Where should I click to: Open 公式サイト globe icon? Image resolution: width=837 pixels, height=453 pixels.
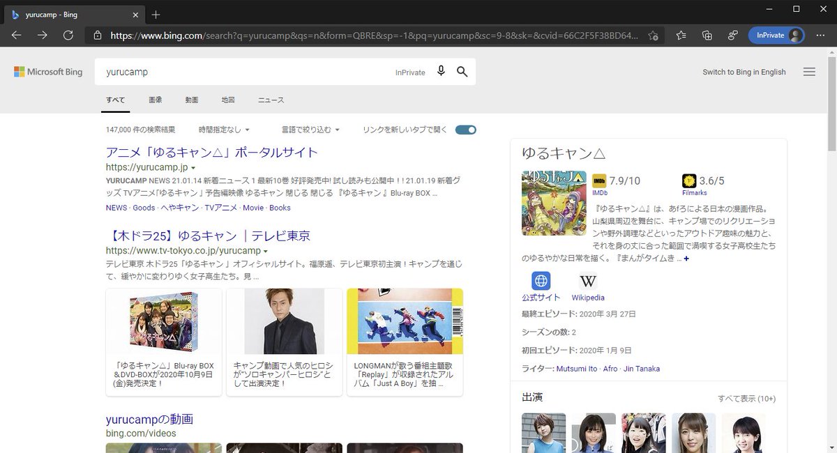tap(541, 281)
